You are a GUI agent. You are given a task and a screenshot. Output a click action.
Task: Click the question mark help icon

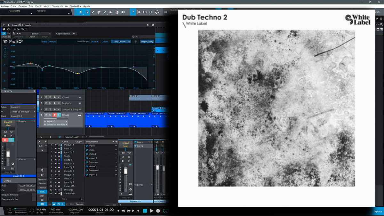click(133, 12)
